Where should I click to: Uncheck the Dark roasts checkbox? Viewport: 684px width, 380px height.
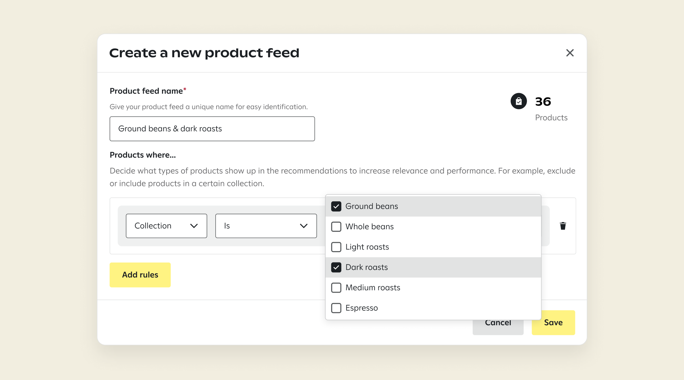(x=336, y=267)
